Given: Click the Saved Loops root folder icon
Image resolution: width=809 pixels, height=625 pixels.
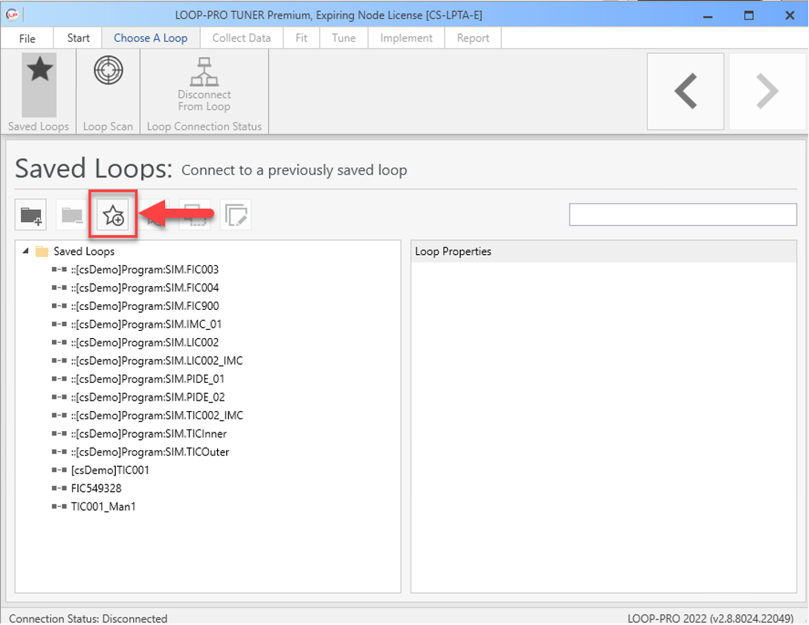Looking at the screenshot, I should click(42, 252).
